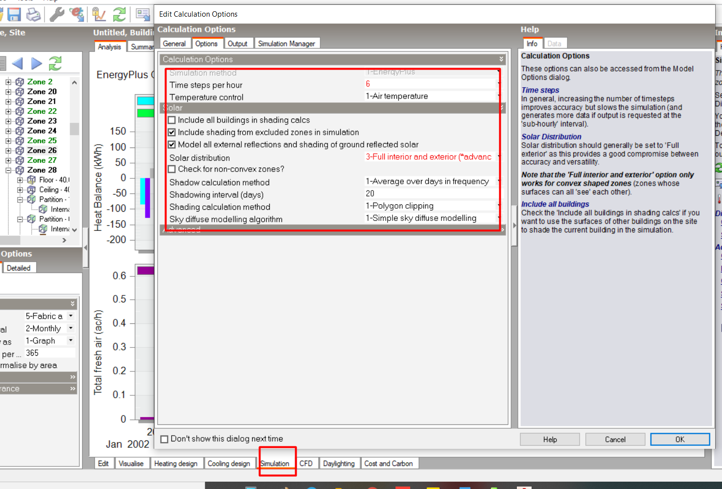Viewport: 722px width, 489px height.
Task: Click OK to confirm calculation options
Action: (x=680, y=440)
